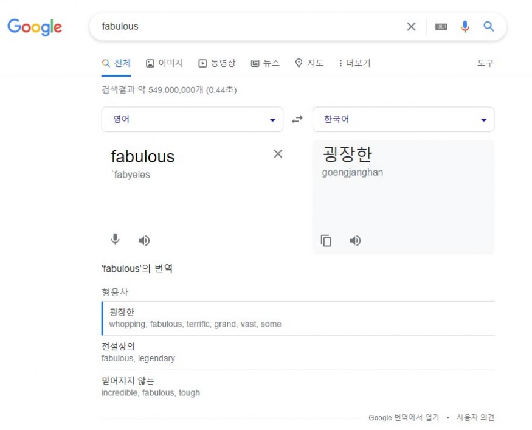Clear the source text 'fabulous' in translator
The height and width of the screenshot is (430, 532).
click(x=278, y=154)
